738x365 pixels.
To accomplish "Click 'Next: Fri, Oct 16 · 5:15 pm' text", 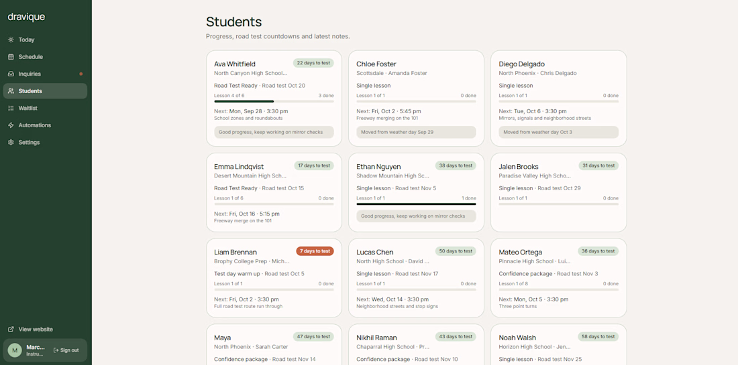I will pos(247,214).
